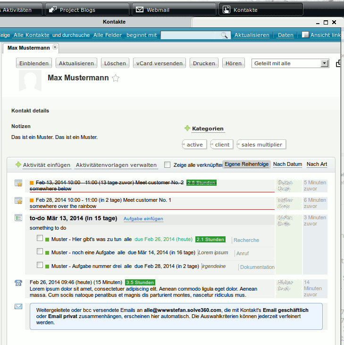Click calendar icon of Meet customer No. 1
This screenshot has width=344, height=345.
click(18, 200)
